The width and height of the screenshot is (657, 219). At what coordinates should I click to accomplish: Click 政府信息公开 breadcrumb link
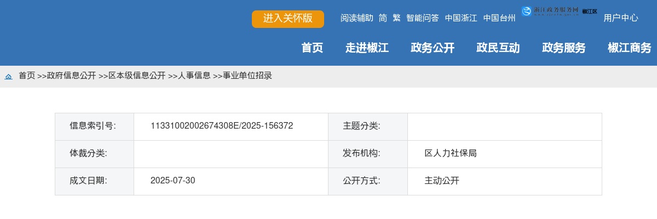pyautogui.click(x=71, y=76)
